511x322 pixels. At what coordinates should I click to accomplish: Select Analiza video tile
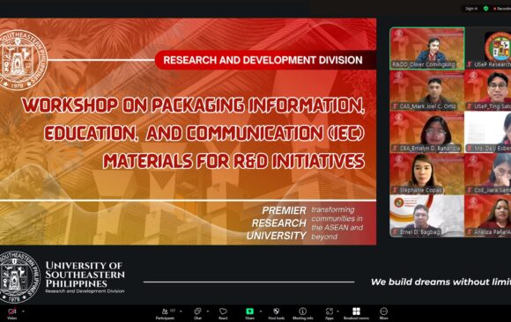(488, 216)
